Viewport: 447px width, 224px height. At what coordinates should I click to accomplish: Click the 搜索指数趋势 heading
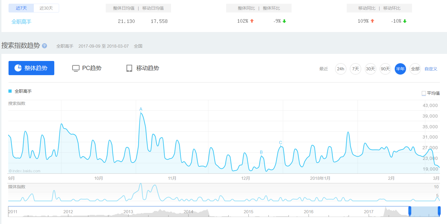coord(21,45)
